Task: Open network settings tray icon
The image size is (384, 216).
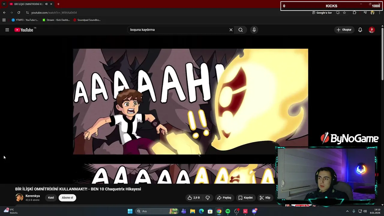Action: point(360,211)
